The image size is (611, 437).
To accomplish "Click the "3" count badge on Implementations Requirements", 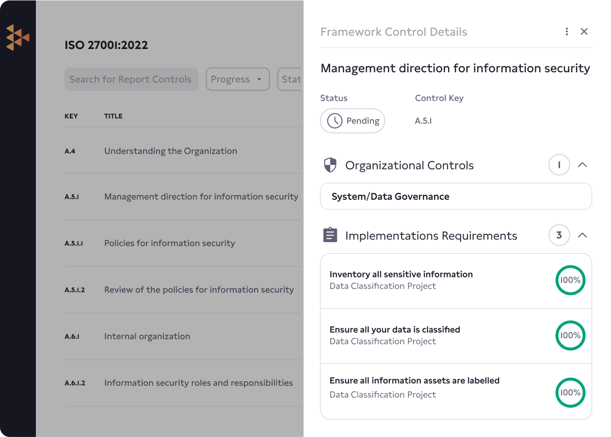I will (x=559, y=235).
